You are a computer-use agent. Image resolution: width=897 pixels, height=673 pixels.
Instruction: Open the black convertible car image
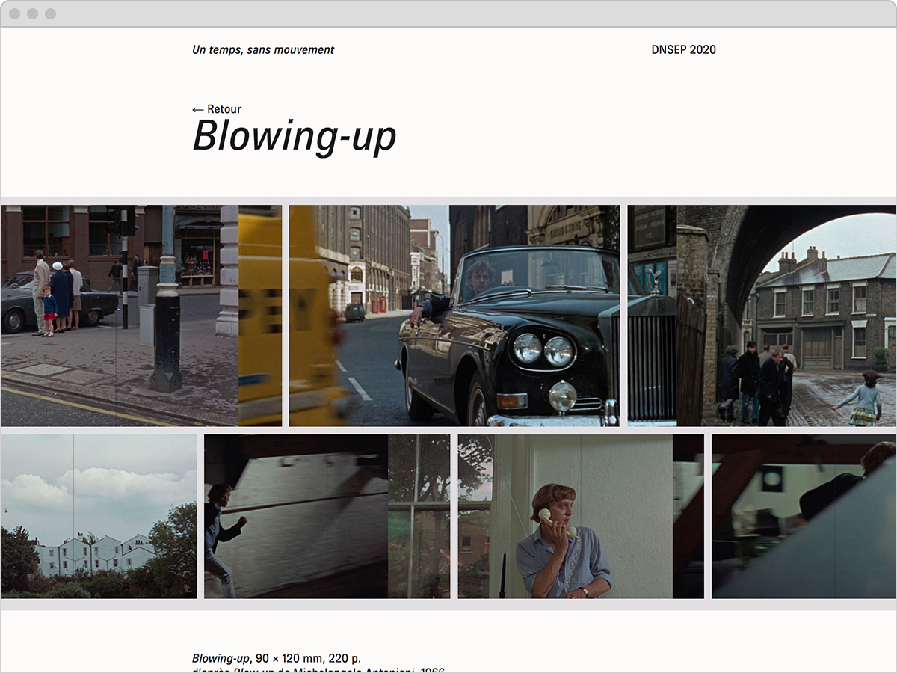454,316
